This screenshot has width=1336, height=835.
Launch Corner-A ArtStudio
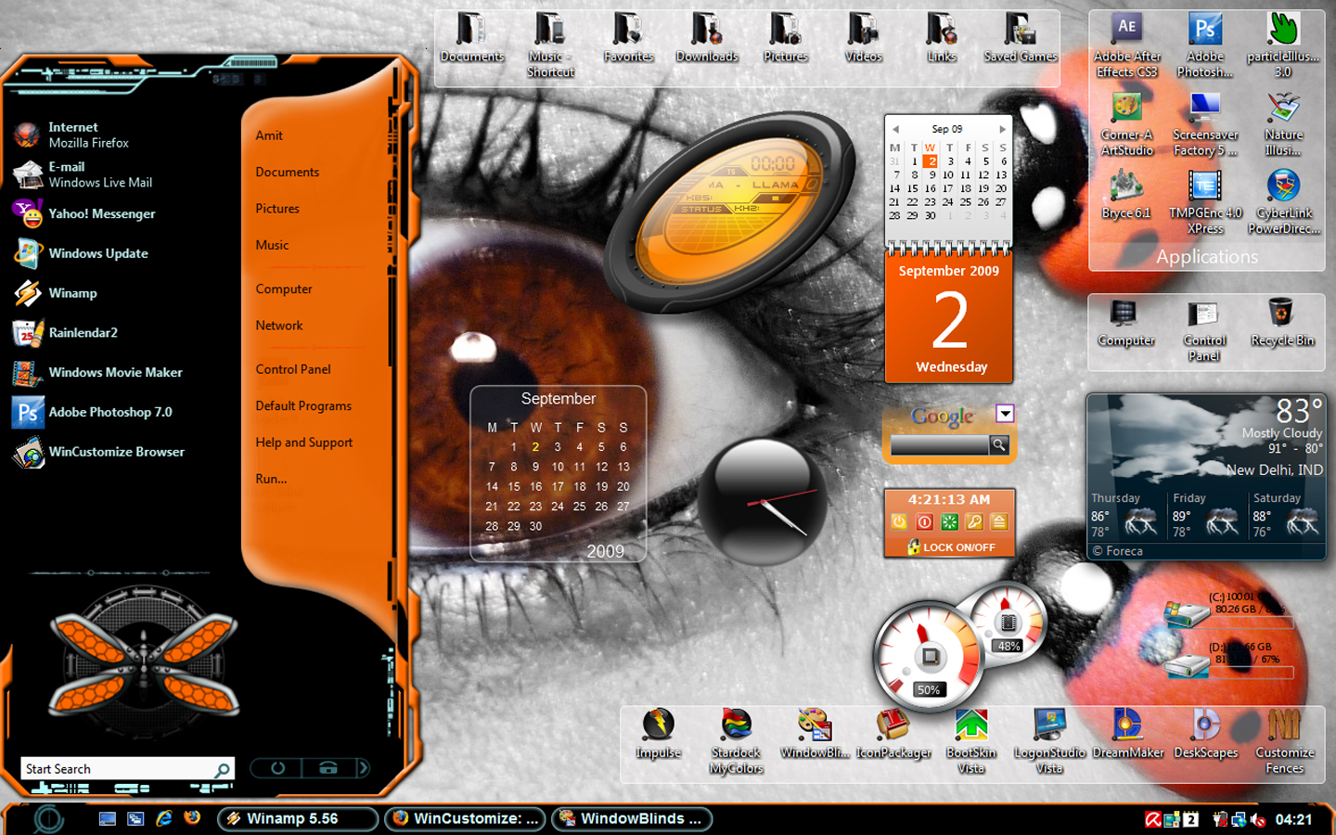pos(1126,123)
